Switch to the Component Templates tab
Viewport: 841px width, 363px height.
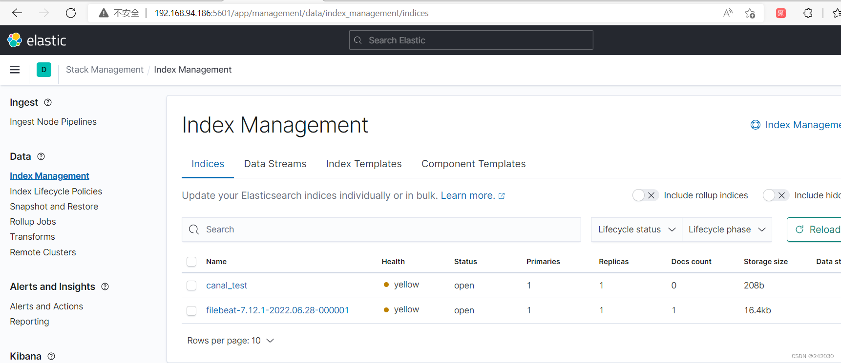pyautogui.click(x=474, y=164)
